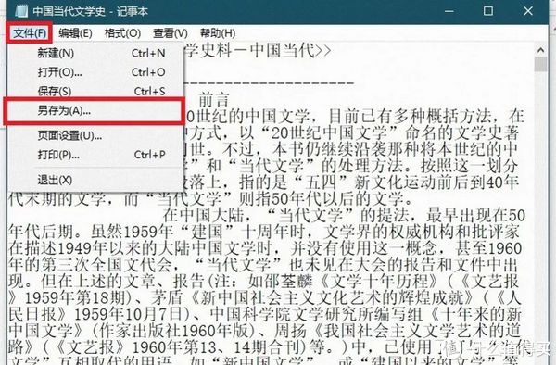Minimize the Notepad window
Viewport: 556px width, 365px height.
click(x=449, y=11)
